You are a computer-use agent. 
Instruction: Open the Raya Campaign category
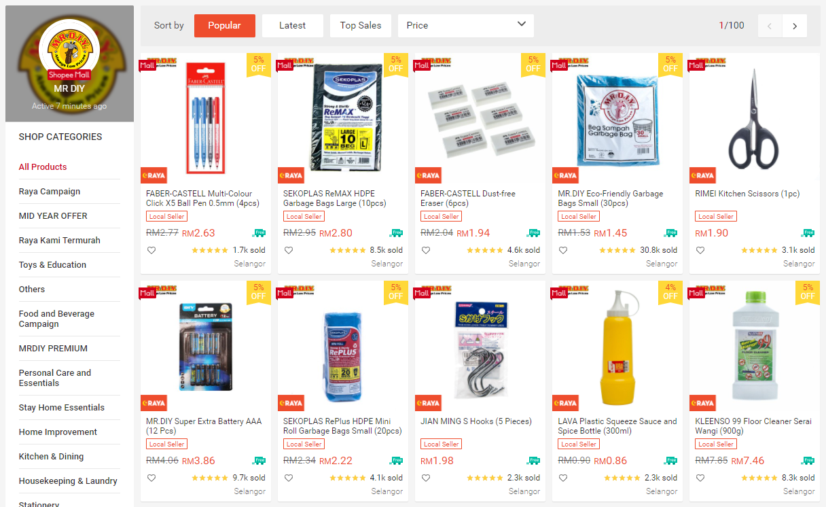pos(50,192)
